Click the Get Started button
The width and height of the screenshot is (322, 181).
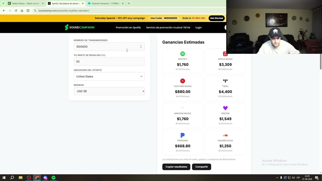pos(217,18)
